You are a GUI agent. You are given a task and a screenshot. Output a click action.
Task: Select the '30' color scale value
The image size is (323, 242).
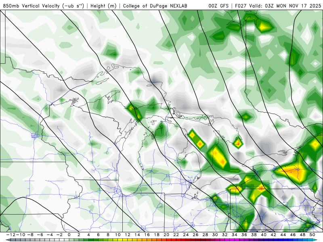(215, 235)
